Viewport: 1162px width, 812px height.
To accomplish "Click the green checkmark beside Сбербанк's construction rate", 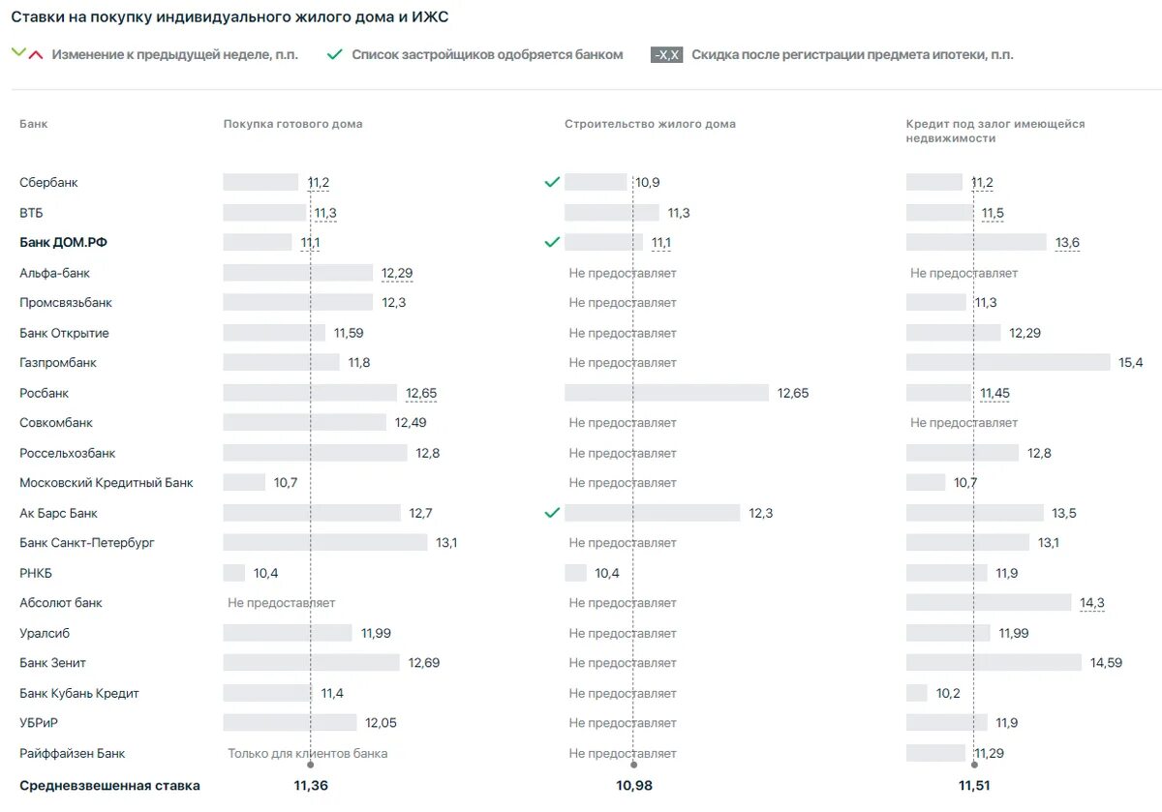I will point(552,182).
